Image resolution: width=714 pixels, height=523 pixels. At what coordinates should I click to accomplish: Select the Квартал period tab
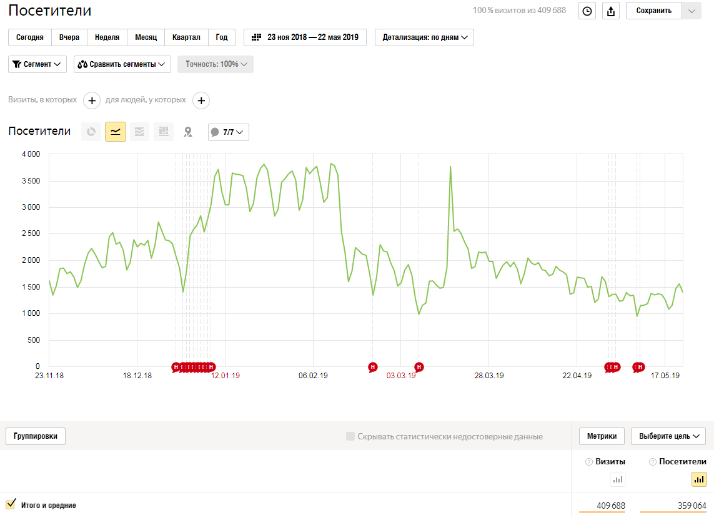click(x=186, y=37)
